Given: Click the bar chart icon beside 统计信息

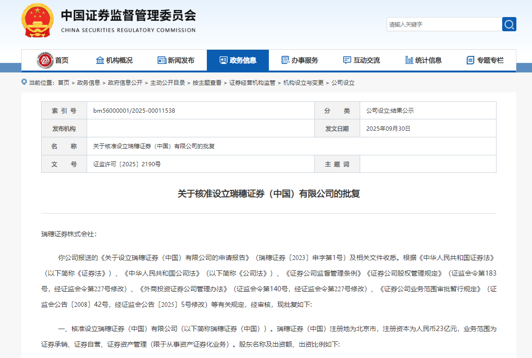Looking at the screenshot, I should tap(409, 60).
